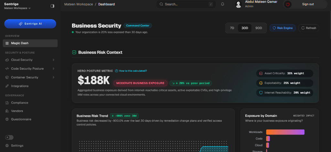Expand the Code Security Posture arrow
331x152 pixels.
tap(54, 69)
